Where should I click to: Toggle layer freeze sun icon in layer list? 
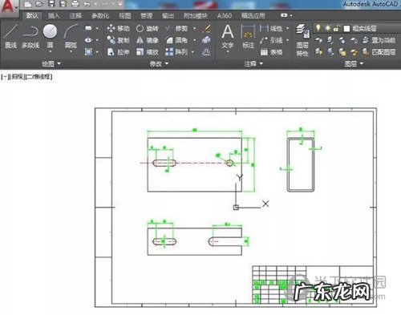(327, 28)
